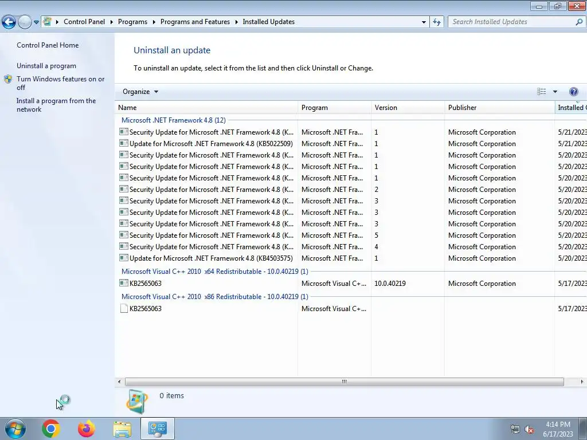Open address bar history dropdown

424,22
